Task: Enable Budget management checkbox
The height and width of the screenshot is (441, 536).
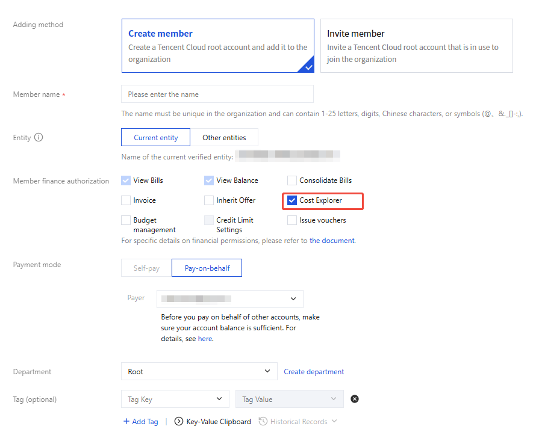Action: click(126, 220)
